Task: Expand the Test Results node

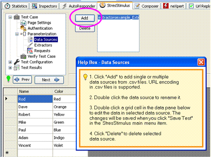Action: 10,67
